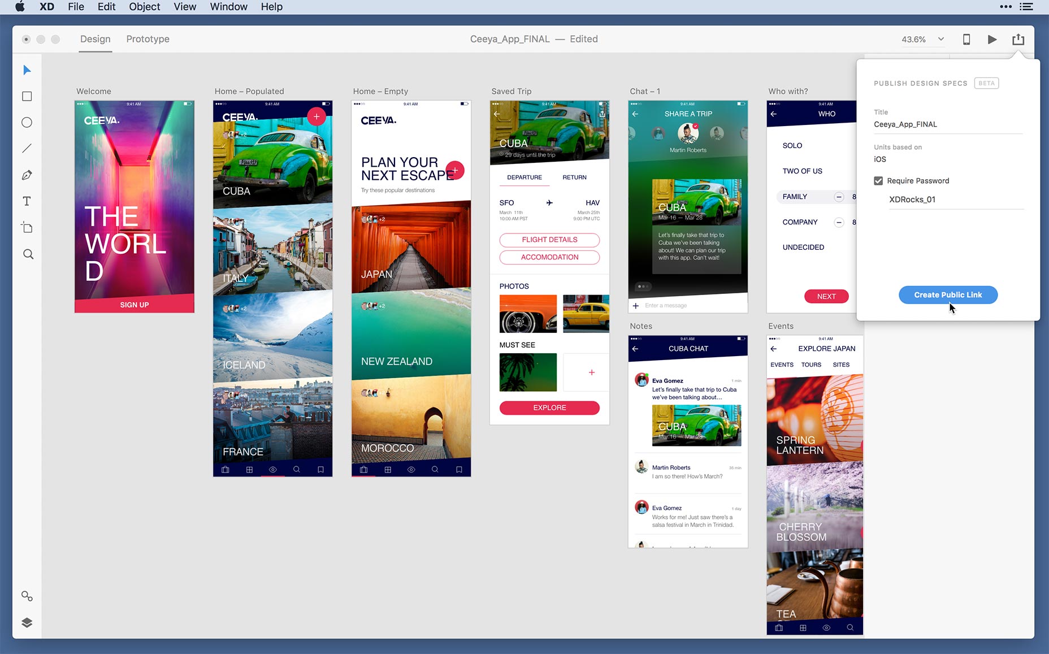Screen dimensions: 1049x654
Task: Open the Layers panel icon
Action: coord(27,622)
